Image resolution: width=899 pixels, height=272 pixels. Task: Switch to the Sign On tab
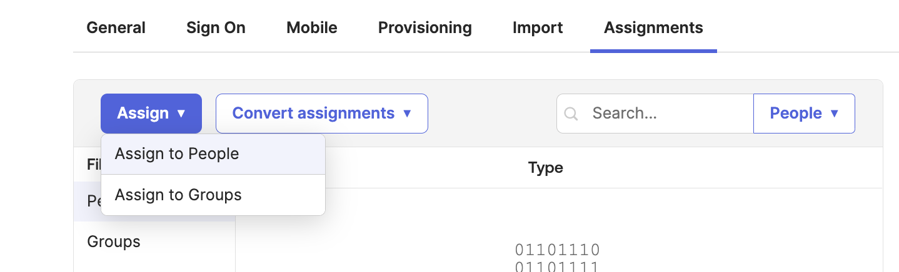216,28
